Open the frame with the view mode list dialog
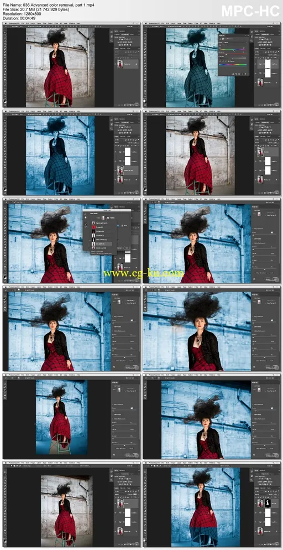Screen dimensions: 283x550 coord(71,240)
